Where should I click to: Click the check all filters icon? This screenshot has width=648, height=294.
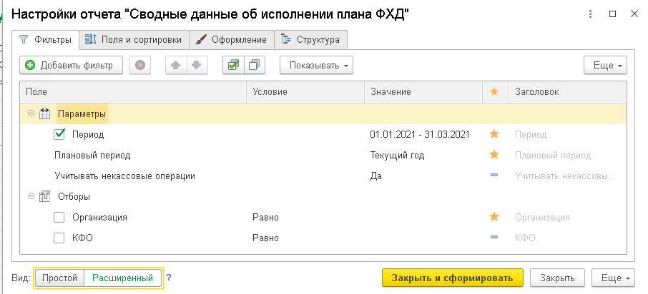coord(233,66)
